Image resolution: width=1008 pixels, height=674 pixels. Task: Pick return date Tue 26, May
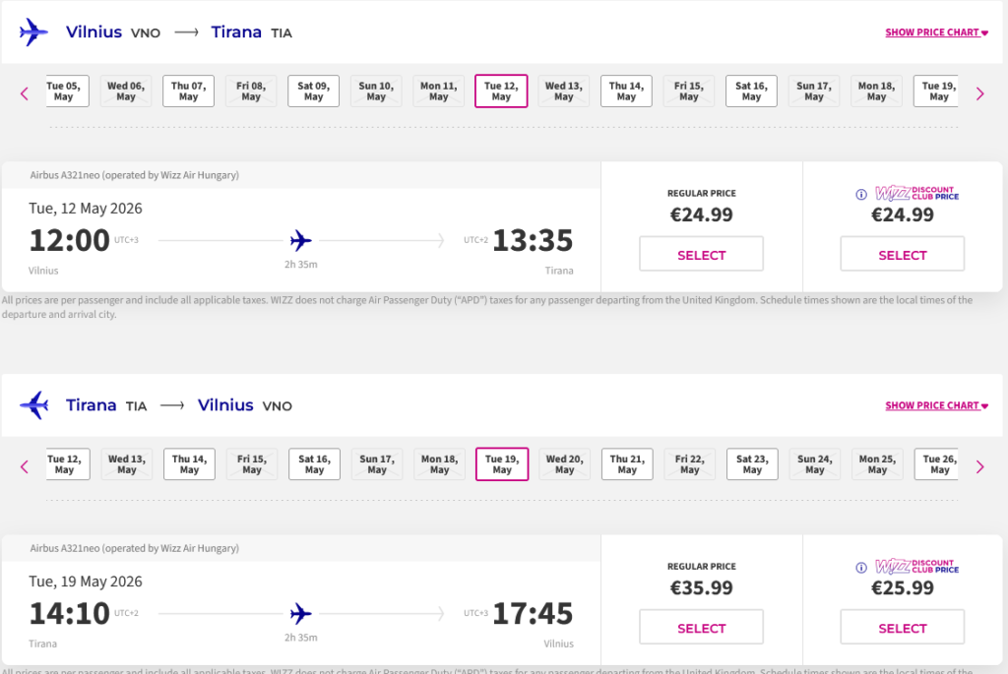[x=939, y=464]
